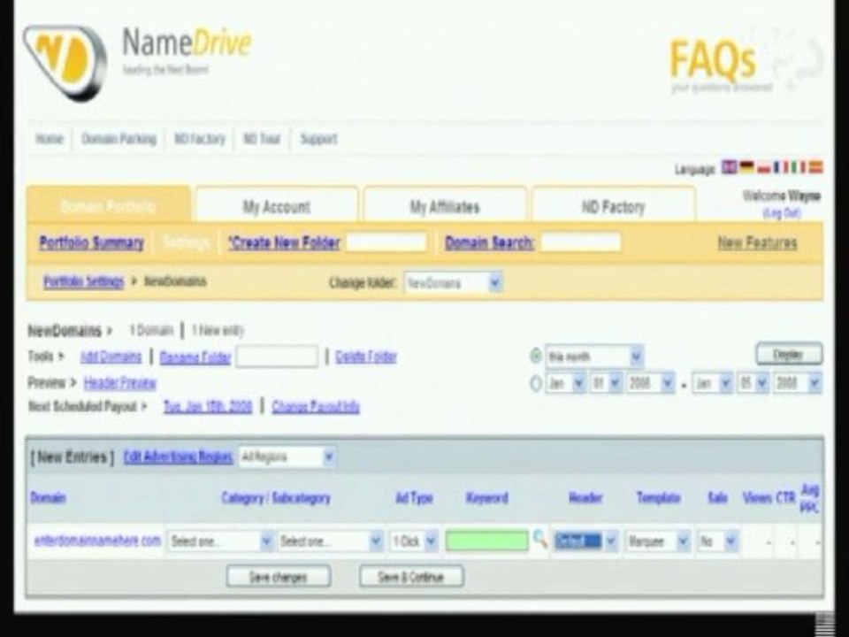The height and width of the screenshot is (637, 849).
Task: Open the end day 05 dropdown
Action: 753,383
